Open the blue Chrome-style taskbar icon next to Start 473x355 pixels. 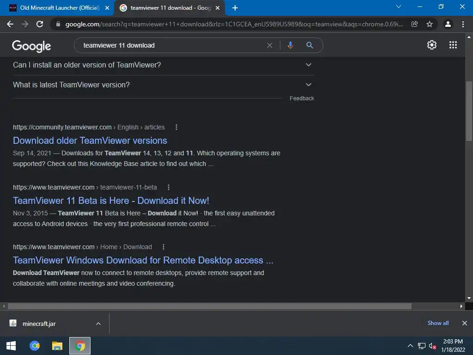(x=34, y=346)
